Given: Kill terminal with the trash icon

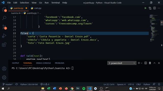Looking at the screenshot, I should [x=150, y=63].
